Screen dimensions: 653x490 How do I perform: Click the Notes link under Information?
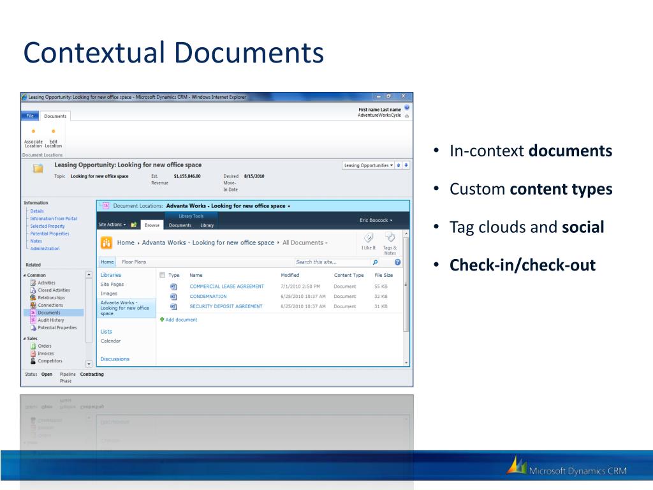[x=36, y=241]
